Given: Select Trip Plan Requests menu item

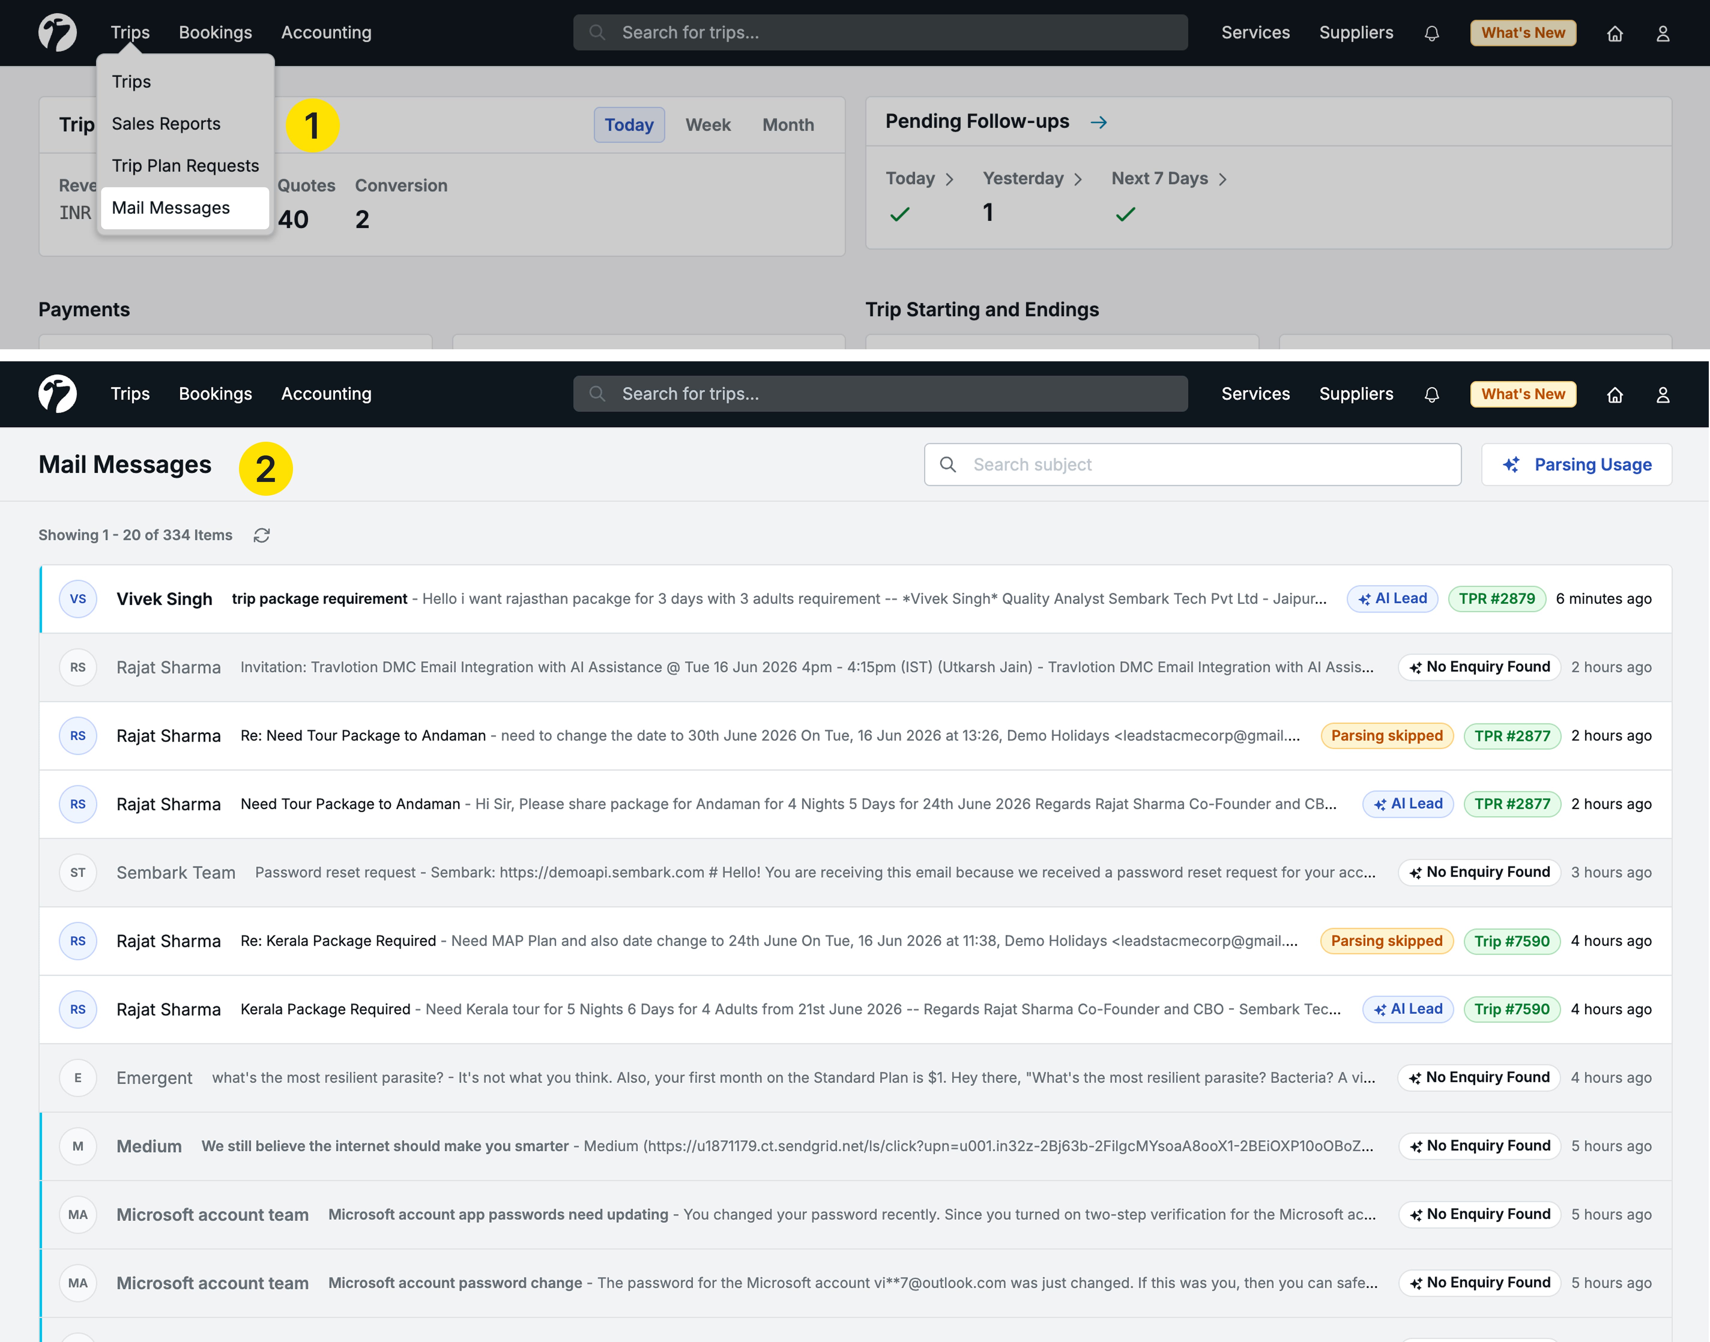Looking at the screenshot, I should pos(186,166).
